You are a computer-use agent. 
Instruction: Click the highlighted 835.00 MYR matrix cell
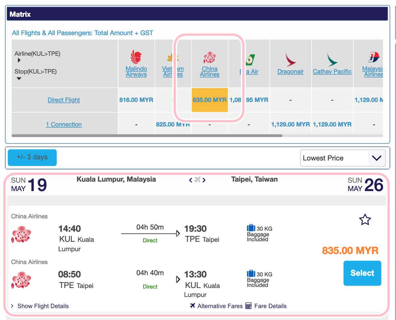(x=210, y=100)
